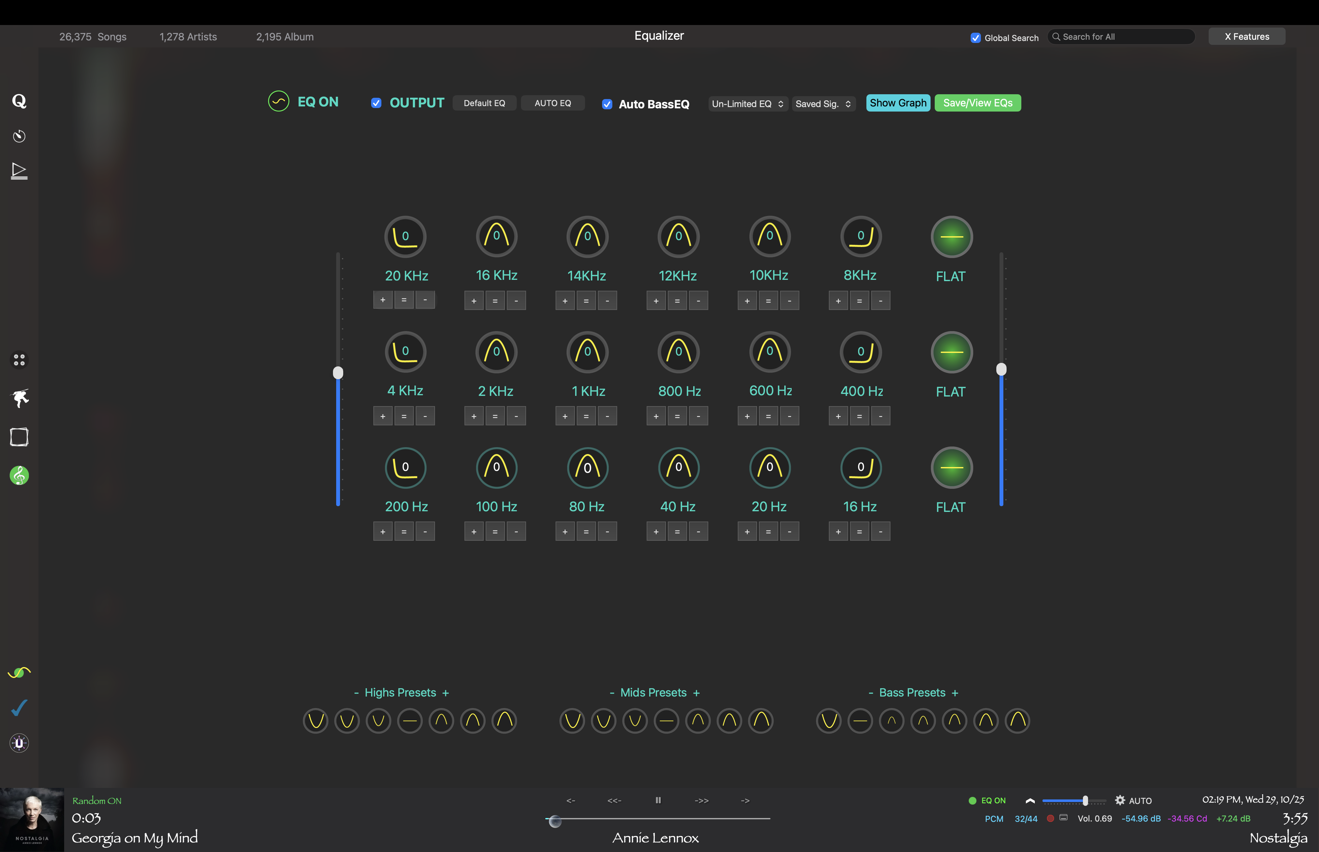Open the Un-Limited EQ dropdown

[x=748, y=104]
